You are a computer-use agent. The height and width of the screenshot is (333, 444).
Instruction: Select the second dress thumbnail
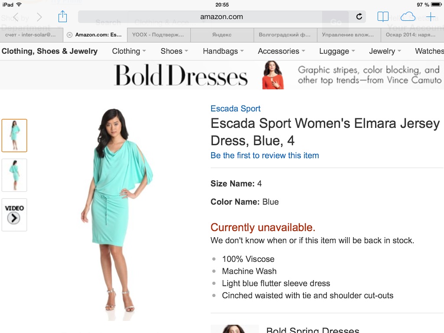point(14,175)
